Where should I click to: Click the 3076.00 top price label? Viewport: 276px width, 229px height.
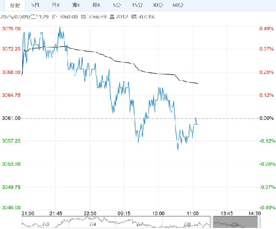tap(11, 29)
